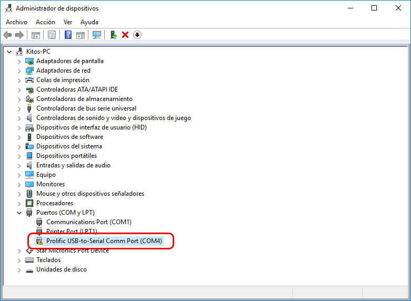Open the Properties toolbar icon
The height and width of the screenshot is (301, 411).
52,35
